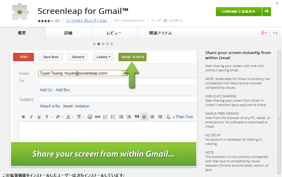Apply bulleted list formatting
Viewport: 282px width, 177px height.
113,117
